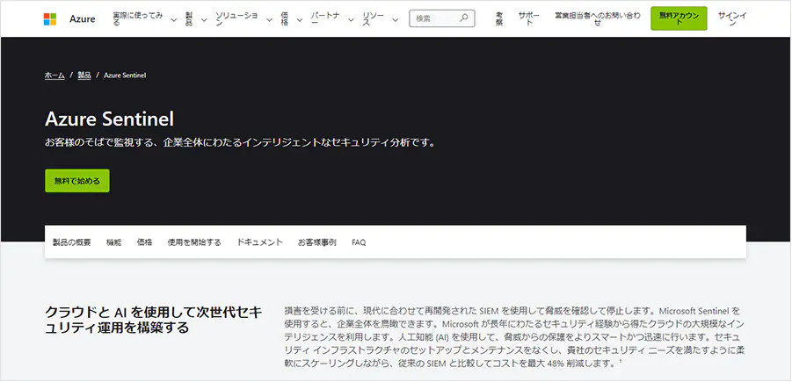The width and height of the screenshot is (792, 382).
Task: Click the green 無料アカウント button
Action: tap(679, 18)
